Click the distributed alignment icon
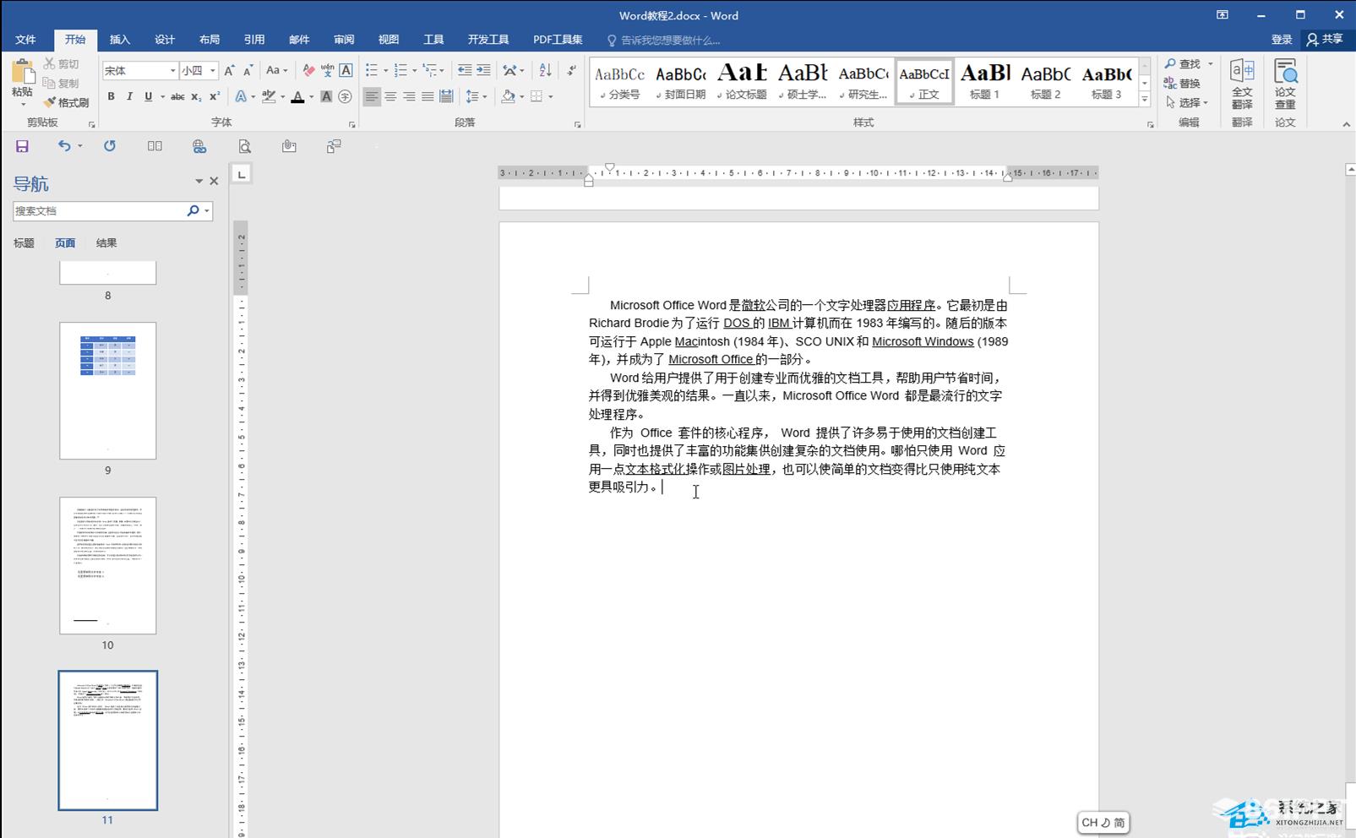This screenshot has width=1356, height=838. [x=446, y=97]
